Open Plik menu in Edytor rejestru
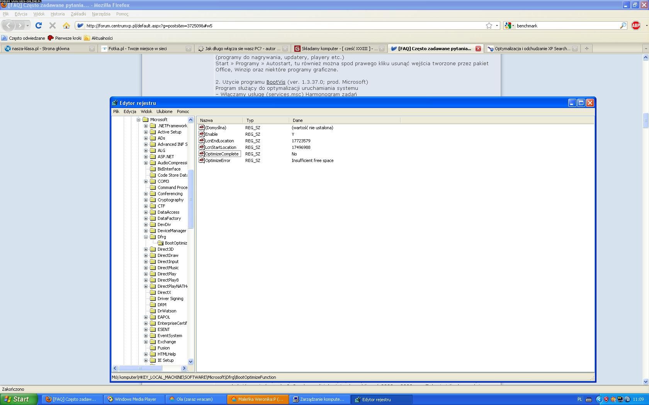This screenshot has width=649, height=405. [116, 111]
